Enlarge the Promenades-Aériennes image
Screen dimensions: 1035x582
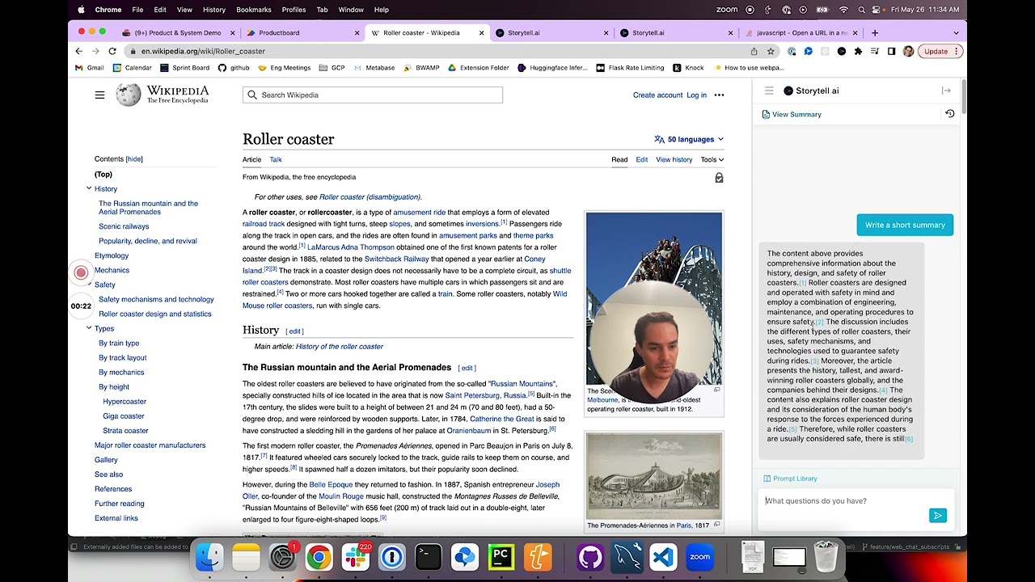[716, 525]
